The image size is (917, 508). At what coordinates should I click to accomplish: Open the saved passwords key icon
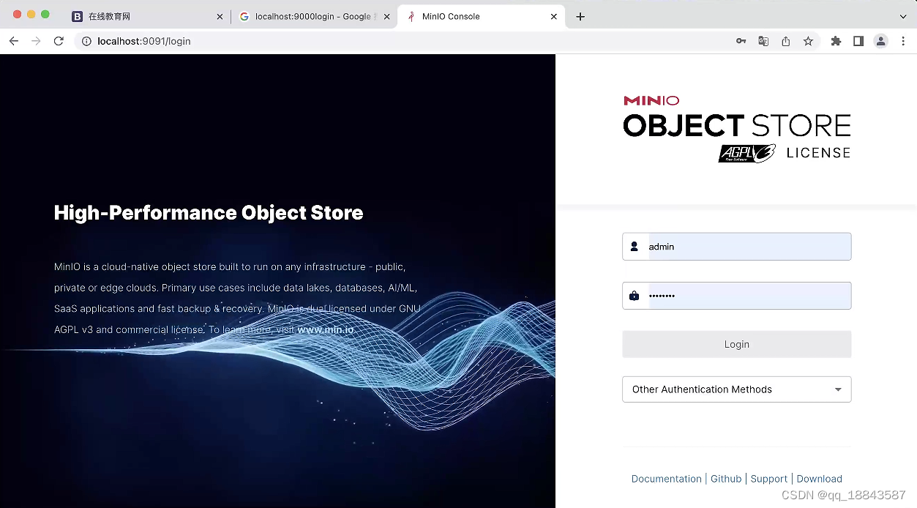coord(741,42)
